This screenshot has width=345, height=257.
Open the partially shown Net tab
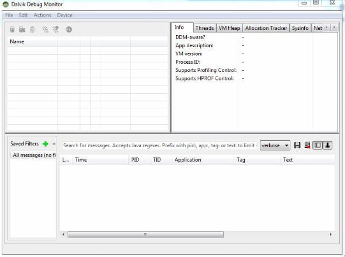(317, 28)
